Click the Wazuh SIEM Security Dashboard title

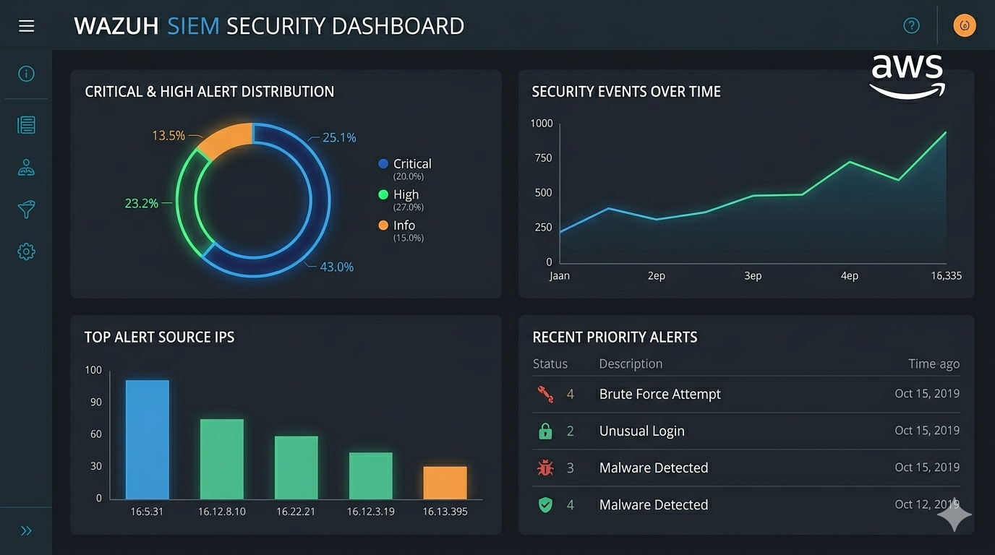269,26
